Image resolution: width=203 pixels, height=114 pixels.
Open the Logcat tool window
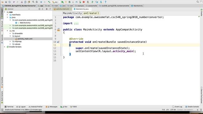coord(21,107)
